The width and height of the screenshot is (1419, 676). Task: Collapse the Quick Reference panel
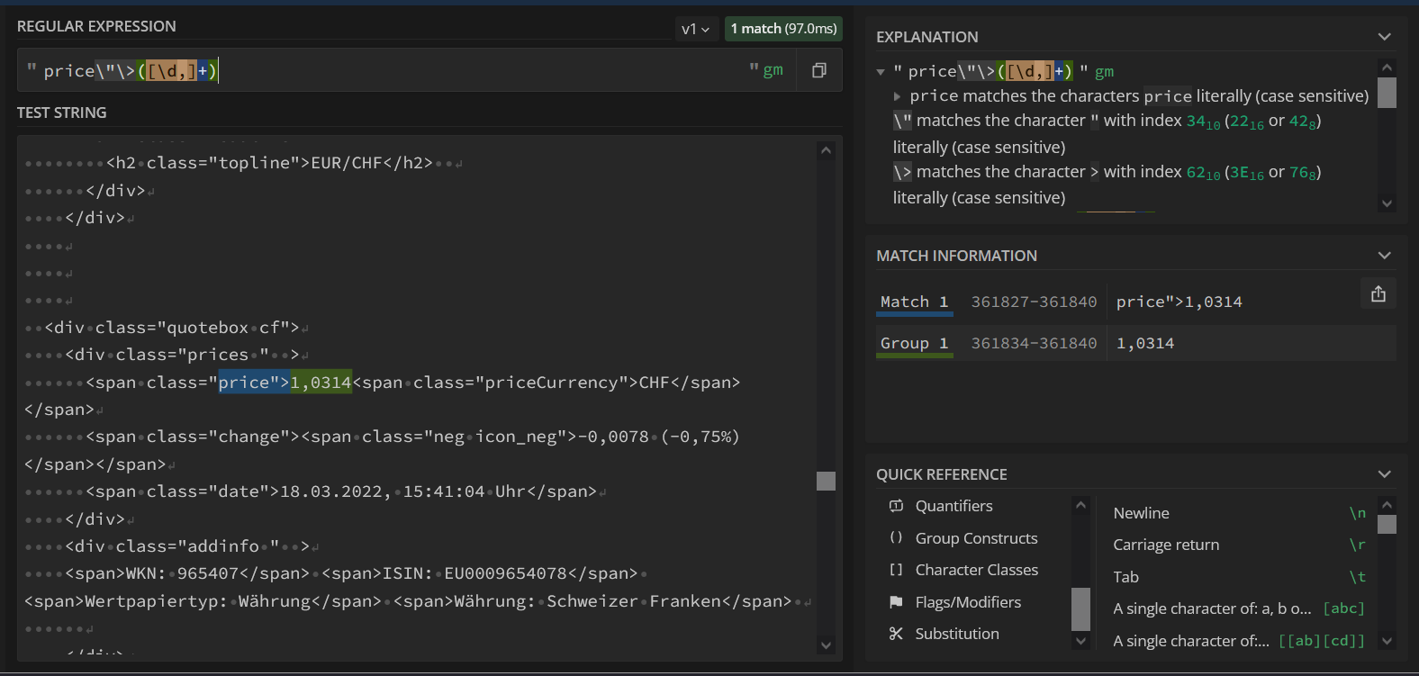pyautogui.click(x=1385, y=474)
